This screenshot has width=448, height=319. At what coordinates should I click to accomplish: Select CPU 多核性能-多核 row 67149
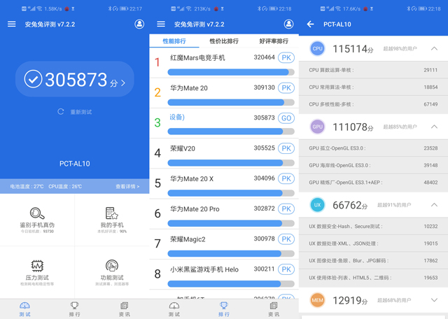pyautogui.click(x=373, y=104)
